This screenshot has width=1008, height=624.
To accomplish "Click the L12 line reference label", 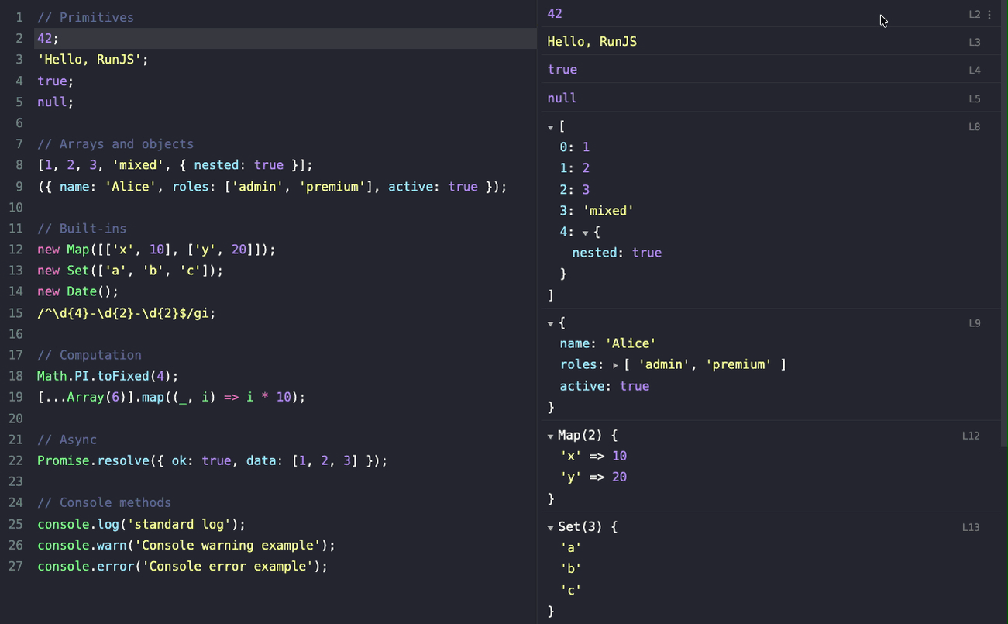I will tap(971, 436).
